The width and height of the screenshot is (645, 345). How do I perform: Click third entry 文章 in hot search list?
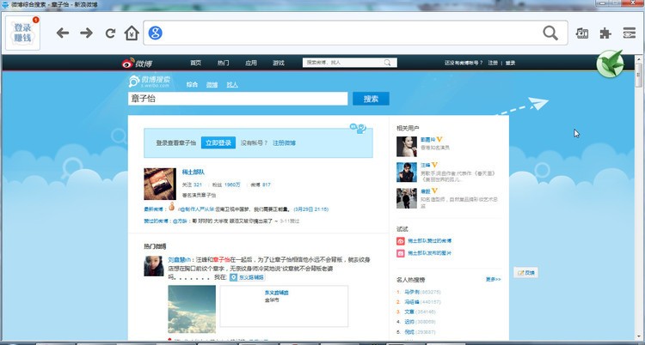pyautogui.click(x=409, y=312)
